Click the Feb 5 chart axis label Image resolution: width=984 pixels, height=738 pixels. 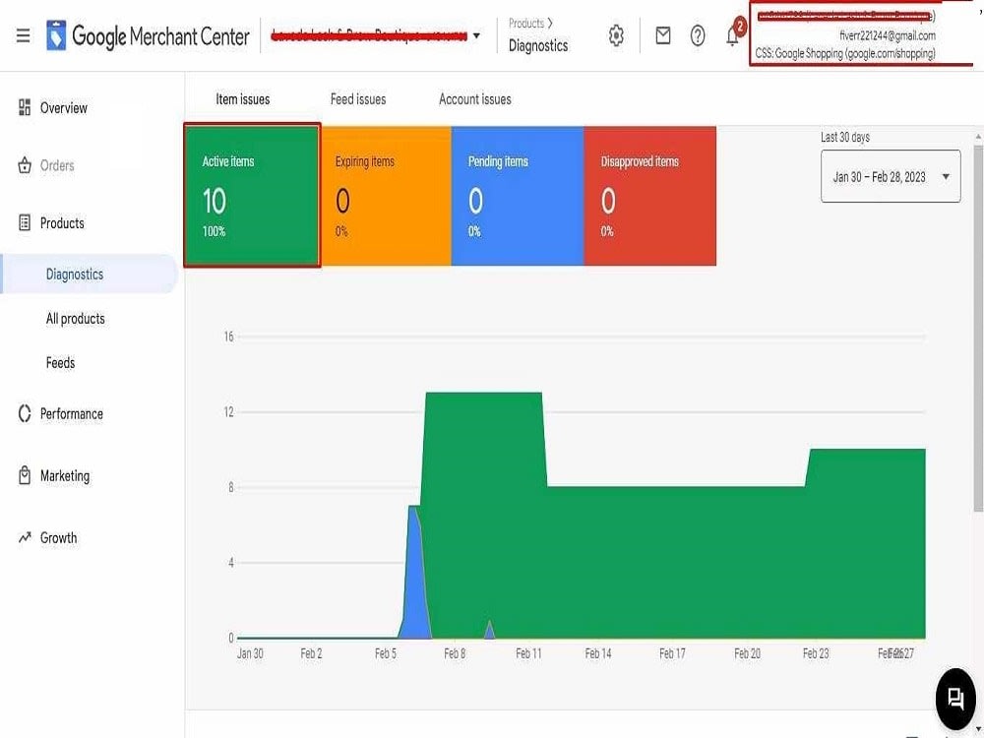pyautogui.click(x=386, y=653)
